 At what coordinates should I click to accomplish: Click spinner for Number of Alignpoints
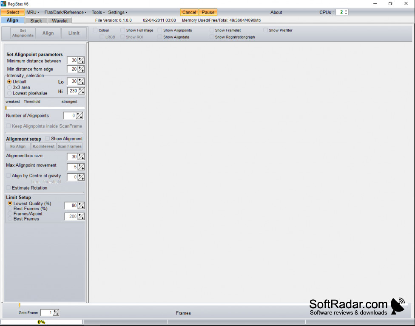point(80,116)
